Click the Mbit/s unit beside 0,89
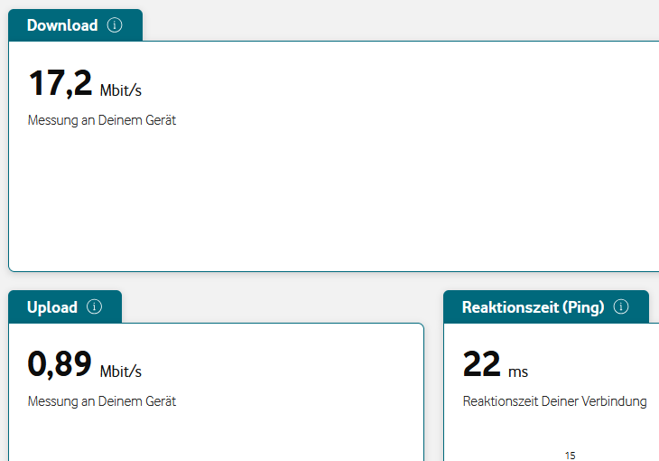Viewport: 659px width, 461px height. tap(121, 372)
